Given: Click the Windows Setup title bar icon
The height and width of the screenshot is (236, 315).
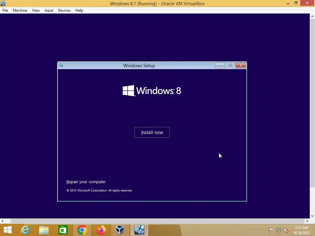Looking at the screenshot, I should click(61, 65).
